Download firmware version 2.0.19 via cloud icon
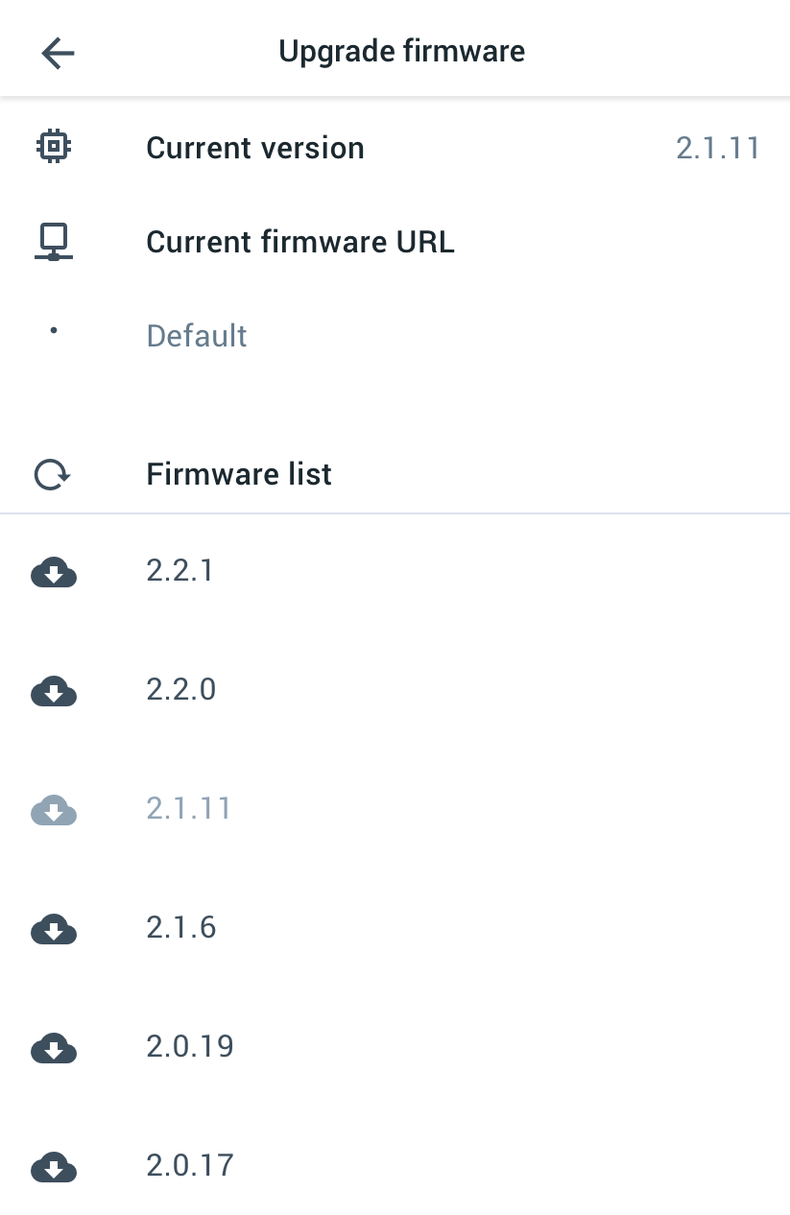This screenshot has width=790, height=1215. point(54,1048)
